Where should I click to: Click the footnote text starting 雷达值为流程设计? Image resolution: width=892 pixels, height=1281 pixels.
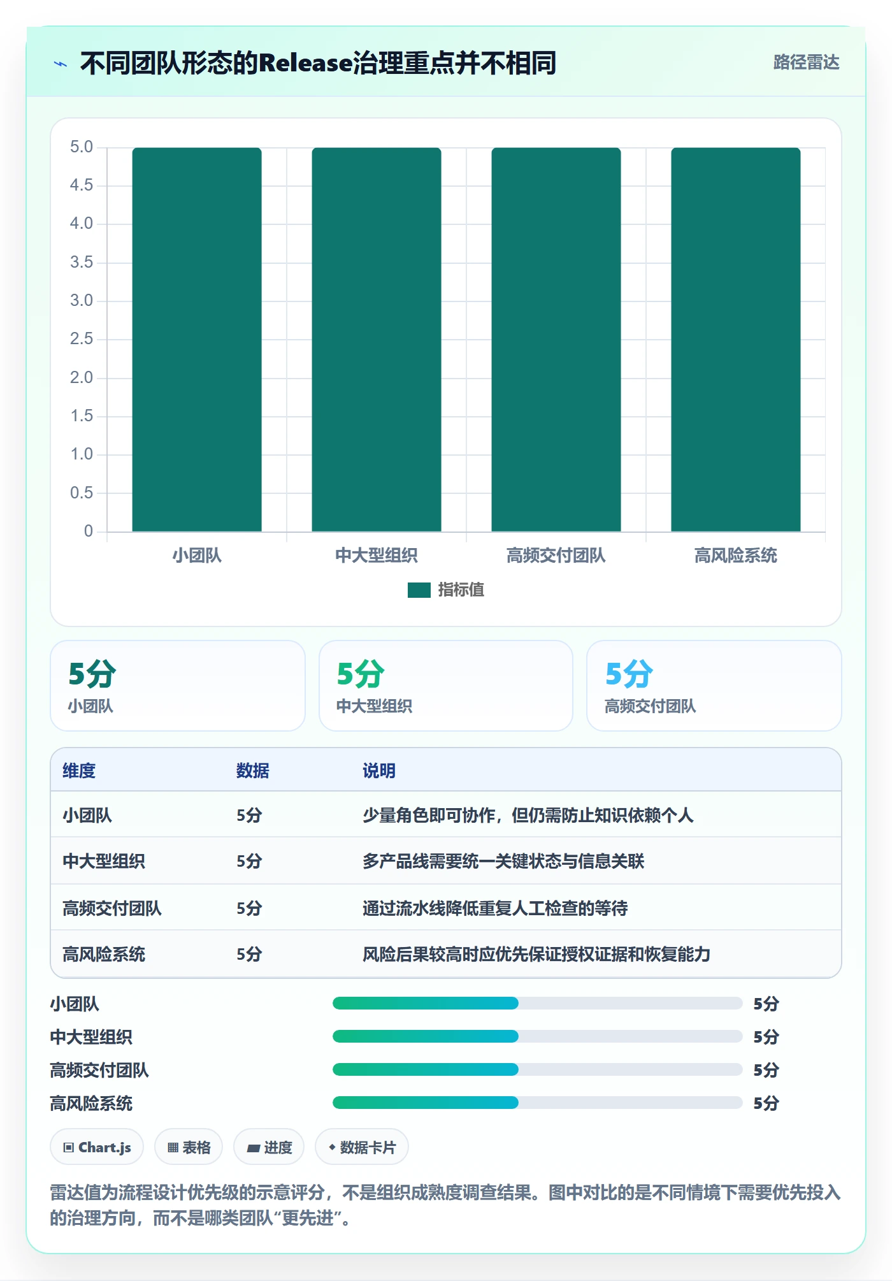445,1205
